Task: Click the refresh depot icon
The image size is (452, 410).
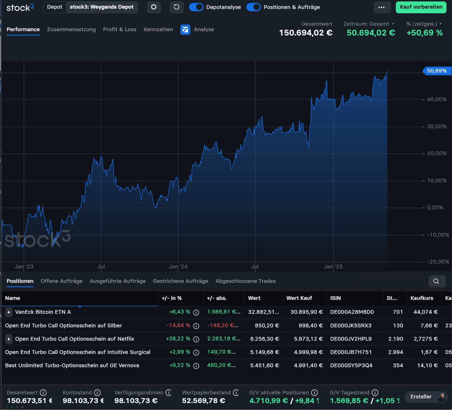Action: click(176, 7)
